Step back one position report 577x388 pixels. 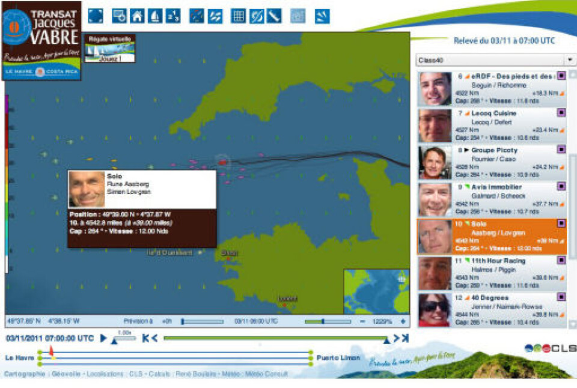(x=154, y=338)
